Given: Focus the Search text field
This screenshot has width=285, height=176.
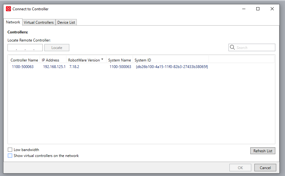Looking at the screenshot, I should [x=254, y=48].
